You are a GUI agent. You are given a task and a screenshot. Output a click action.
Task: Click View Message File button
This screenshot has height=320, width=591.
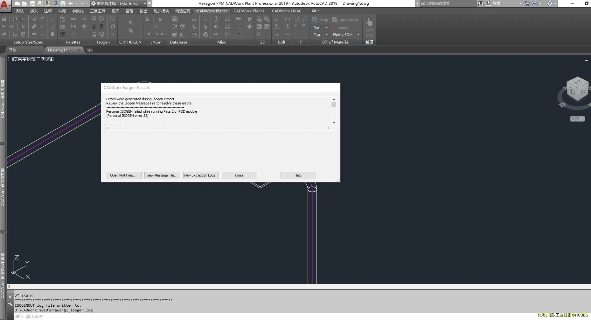coord(162,175)
